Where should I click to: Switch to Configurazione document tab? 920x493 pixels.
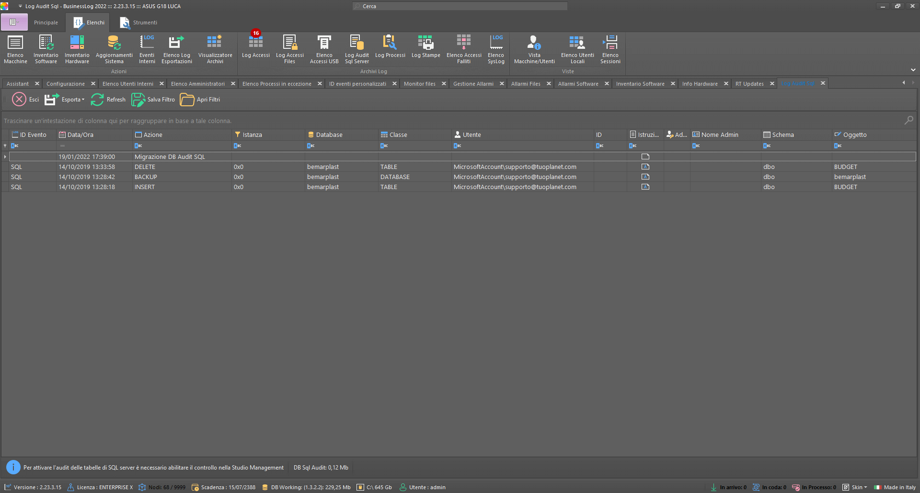(x=66, y=84)
